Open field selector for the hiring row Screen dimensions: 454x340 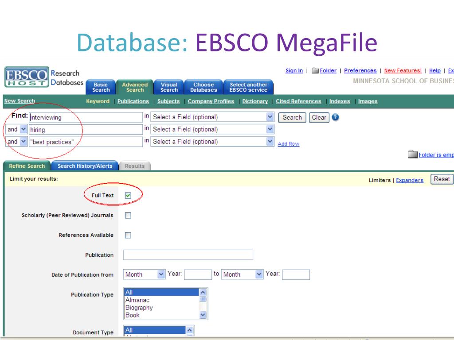212,129
